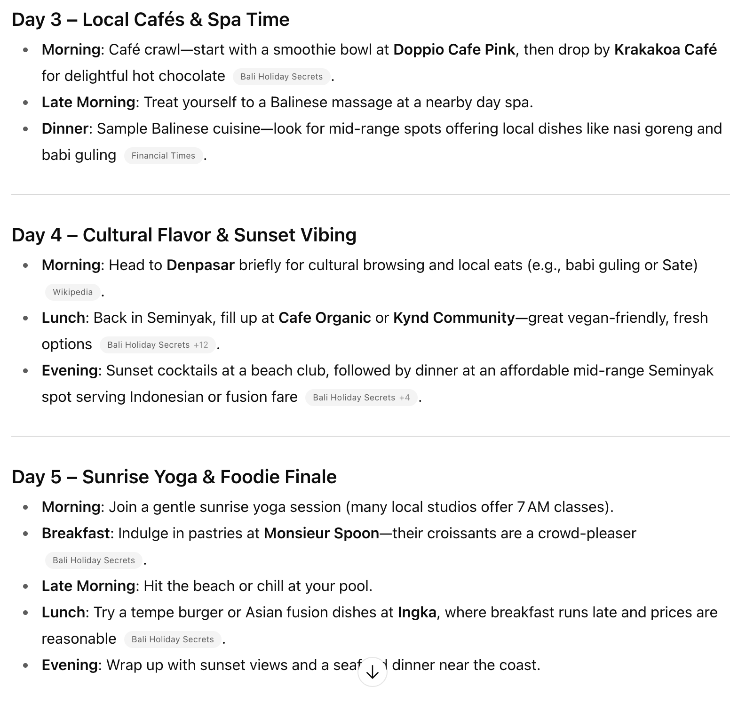Screen dimensions: 730x703
Task: Click the bold Denpasar text
Action: click(200, 265)
